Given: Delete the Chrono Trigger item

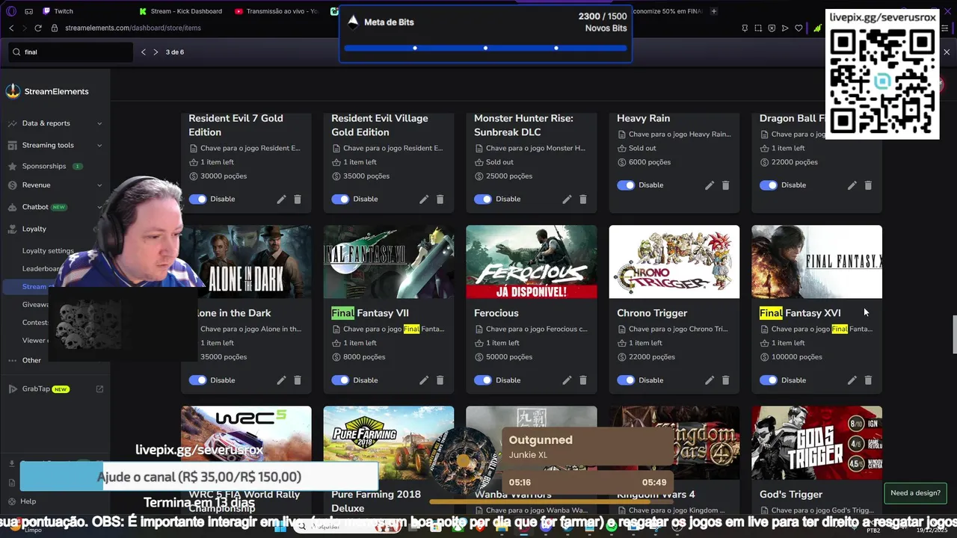Looking at the screenshot, I should 726,380.
